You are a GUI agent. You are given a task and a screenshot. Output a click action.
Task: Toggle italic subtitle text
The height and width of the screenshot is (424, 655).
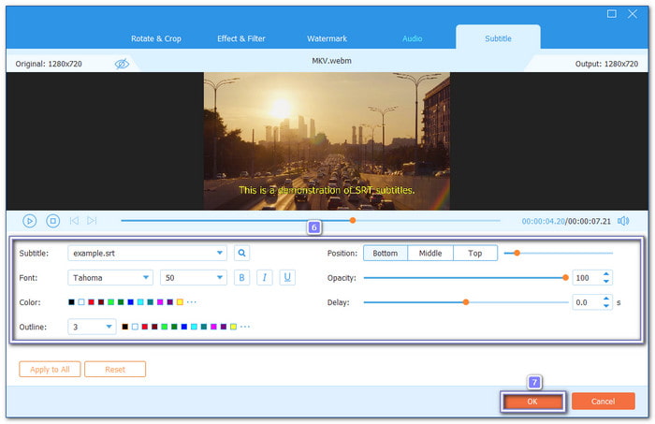click(x=265, y=277)
